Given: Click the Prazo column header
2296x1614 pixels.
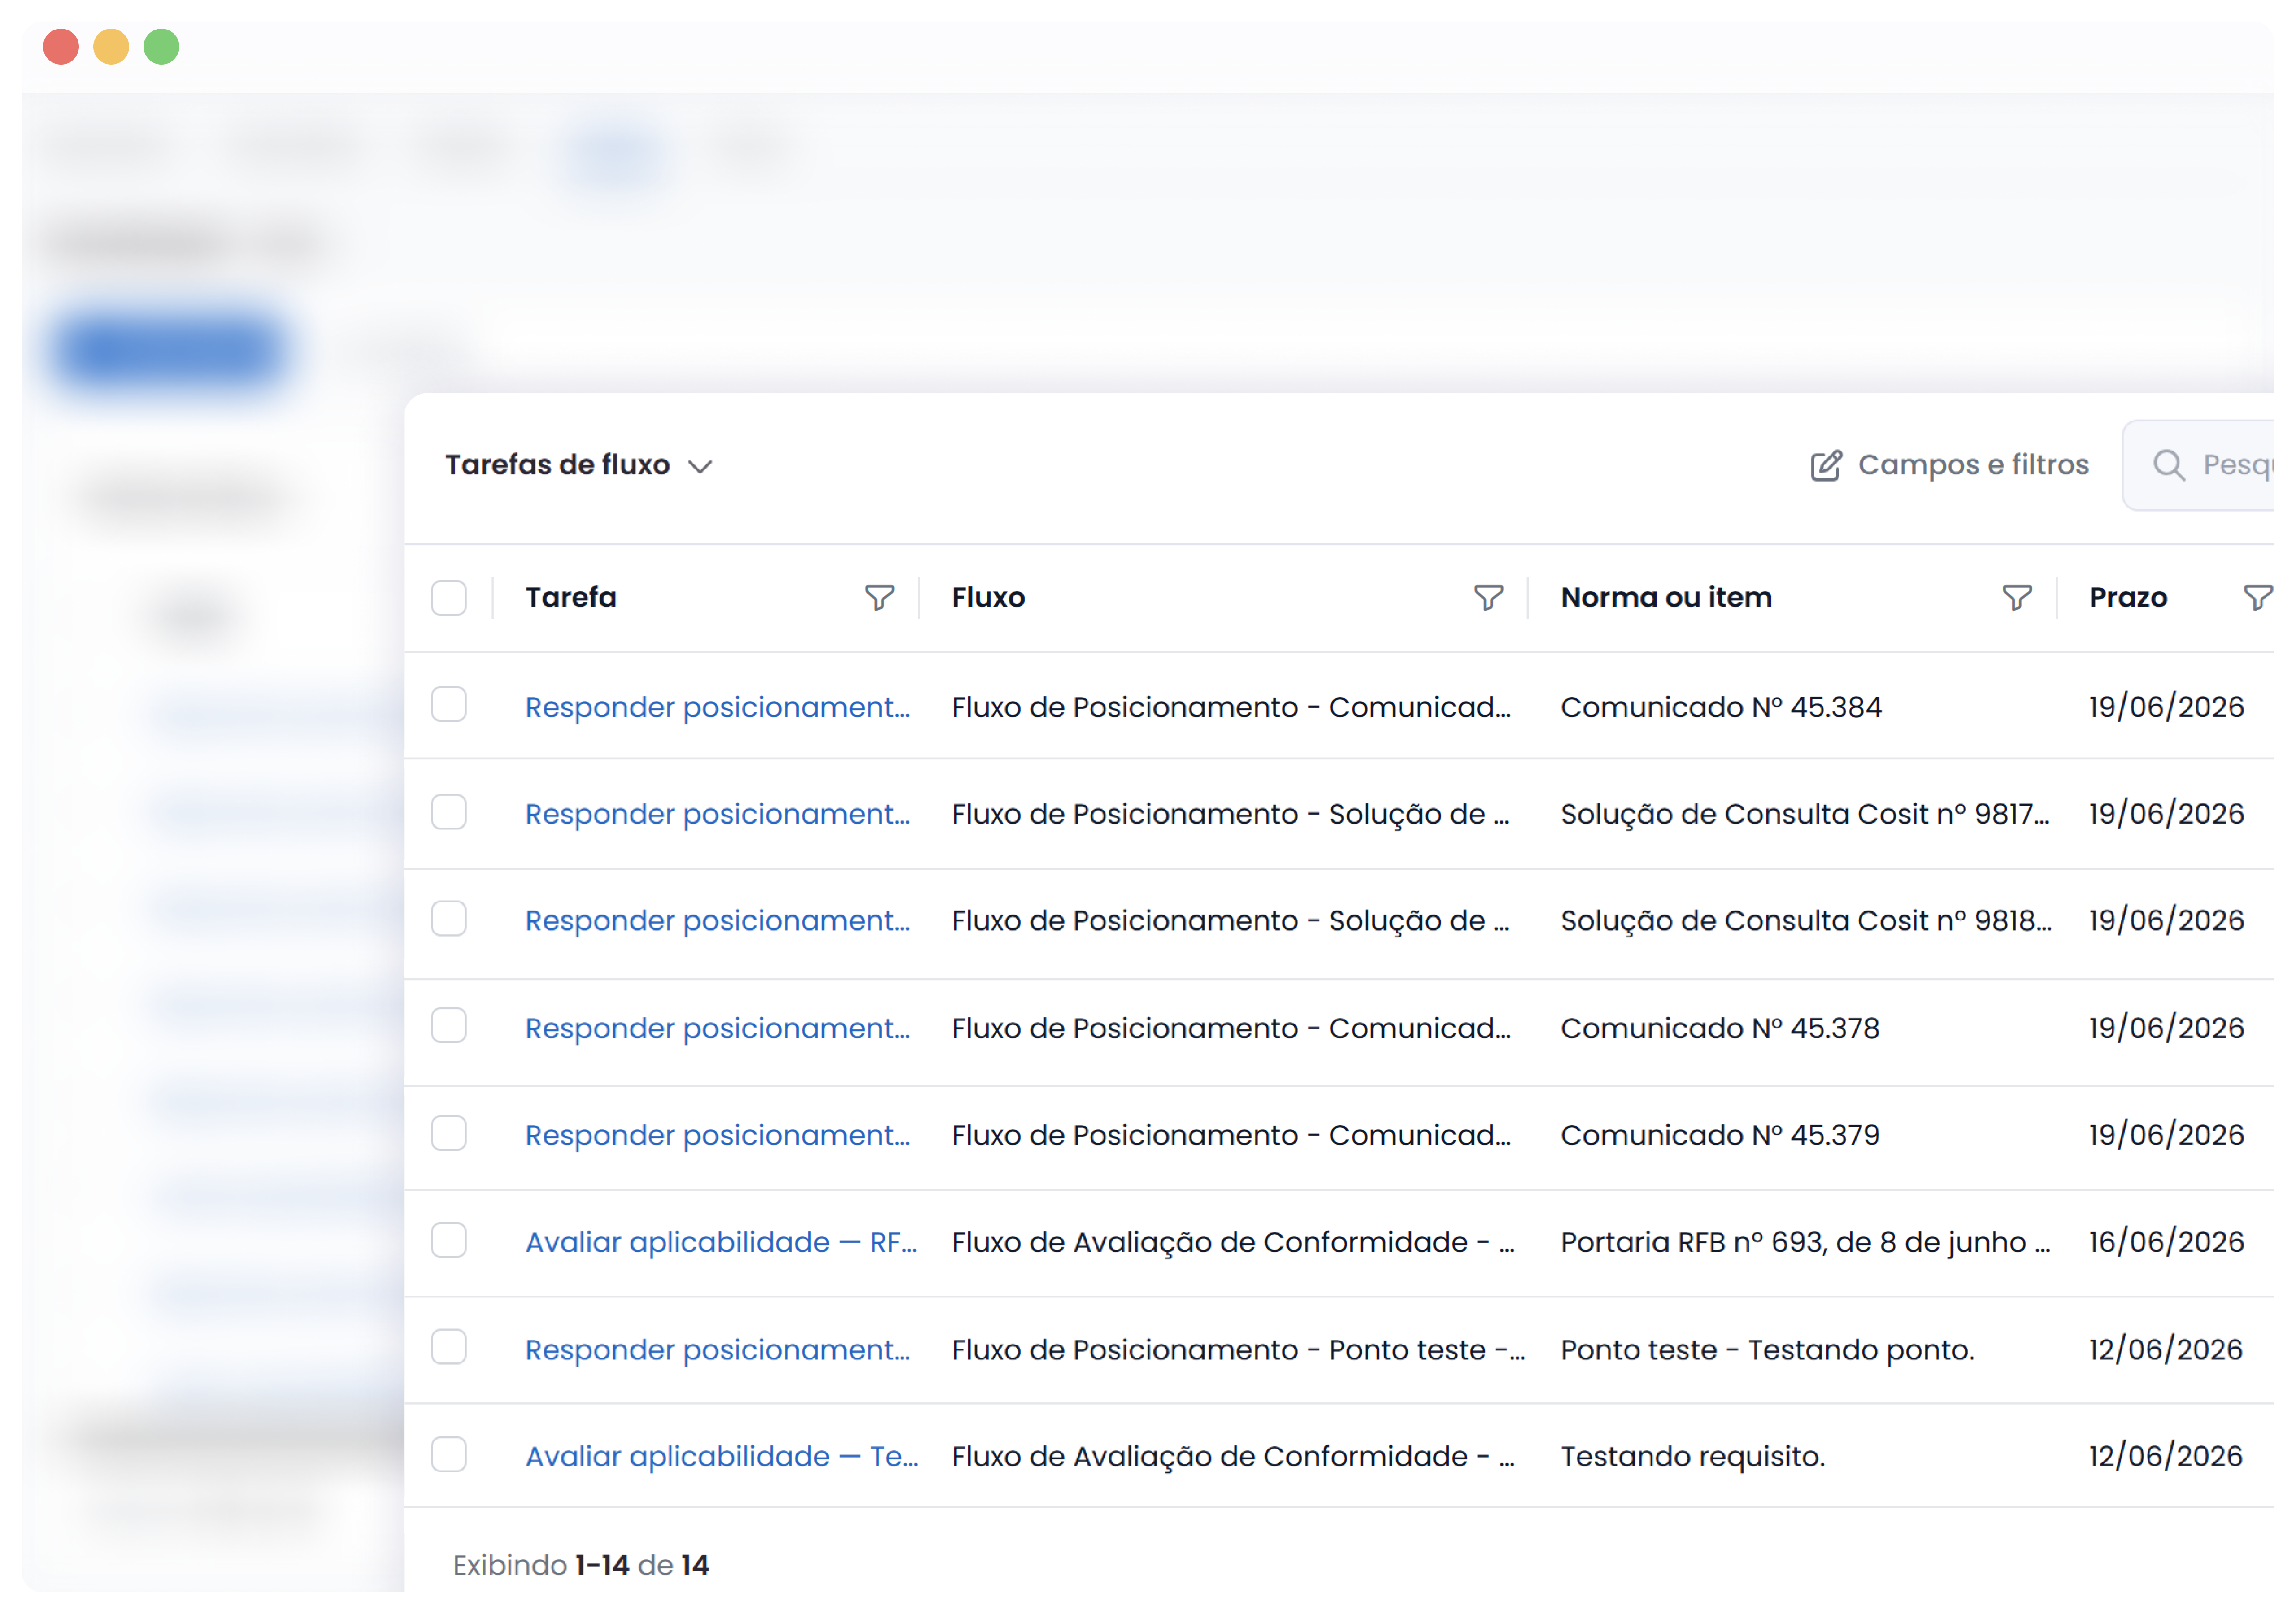Looking at the screenshot, I should click(x=2128, y=598).
